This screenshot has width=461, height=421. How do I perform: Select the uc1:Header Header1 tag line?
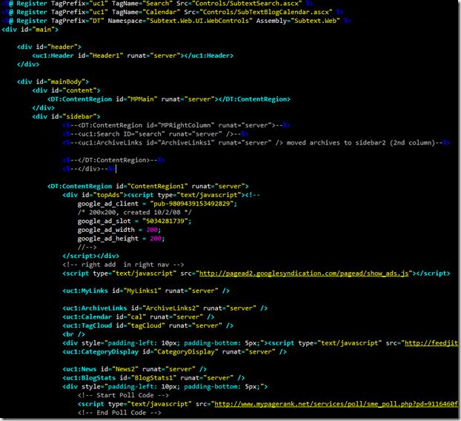click(133, 56)
